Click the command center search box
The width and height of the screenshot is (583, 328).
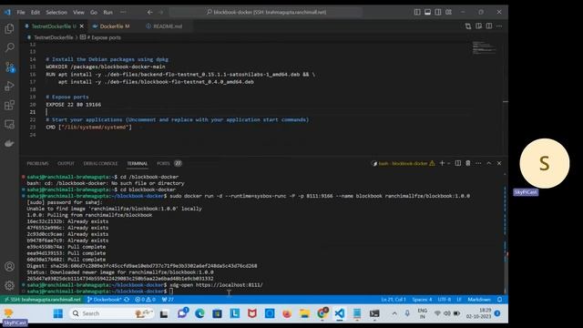pyautogui.click(x=266, y=12)
